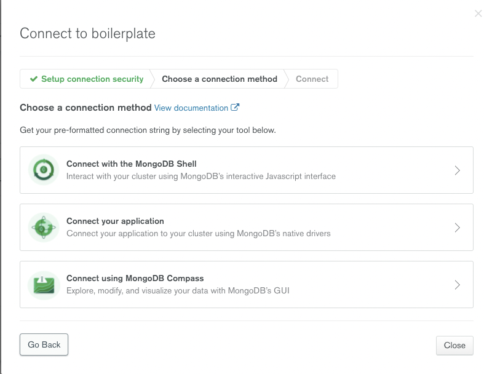The image size is (484, 374).
Task: Click the green checkmark on Setup connection security
Action: tap(33, 79)
